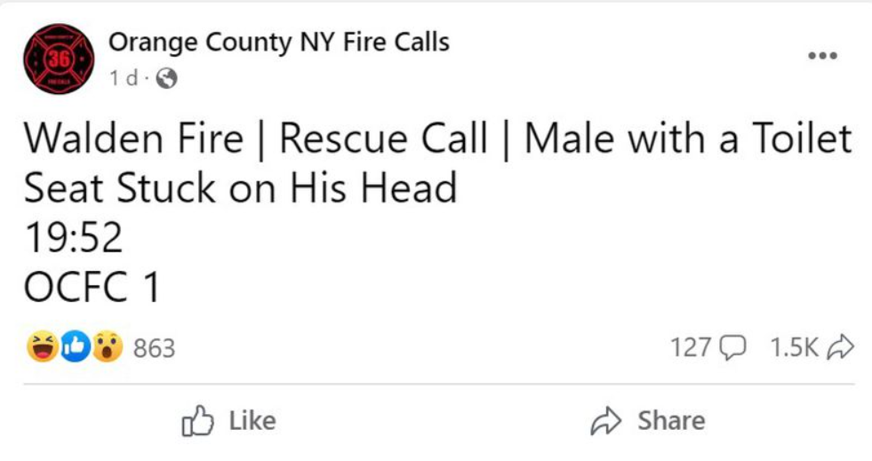Click the 1d post timestamp

click(x=124, y=78)
